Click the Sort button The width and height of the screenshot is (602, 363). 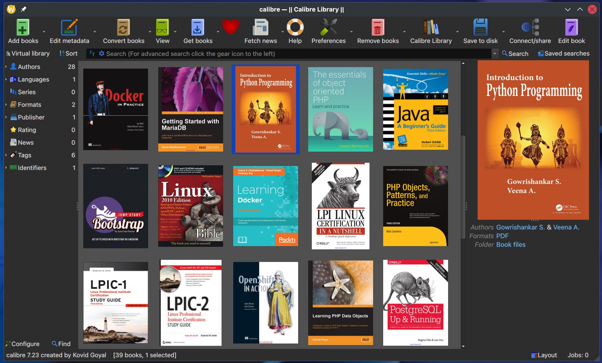(x=68, y=53)
